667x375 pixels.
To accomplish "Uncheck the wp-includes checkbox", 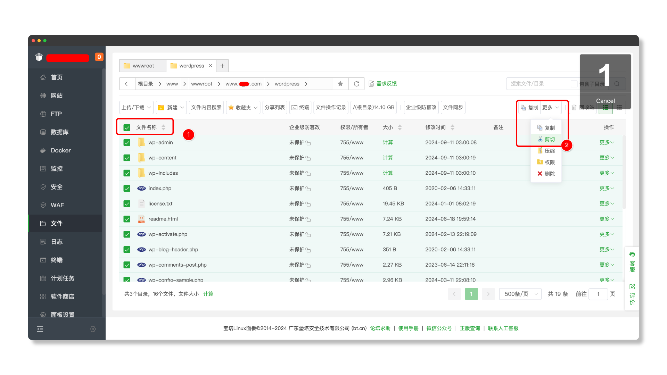I will (127, 173).
